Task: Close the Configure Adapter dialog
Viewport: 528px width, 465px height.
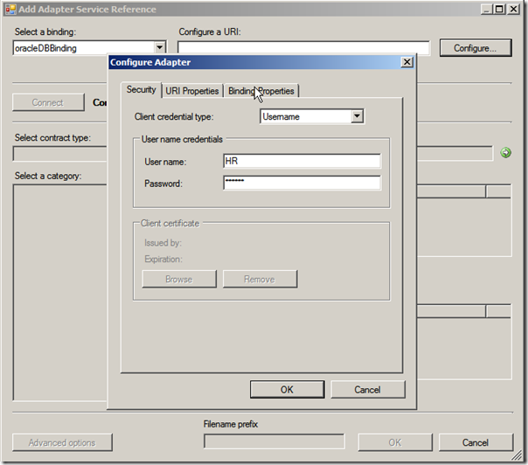Action: click(406, 62)
